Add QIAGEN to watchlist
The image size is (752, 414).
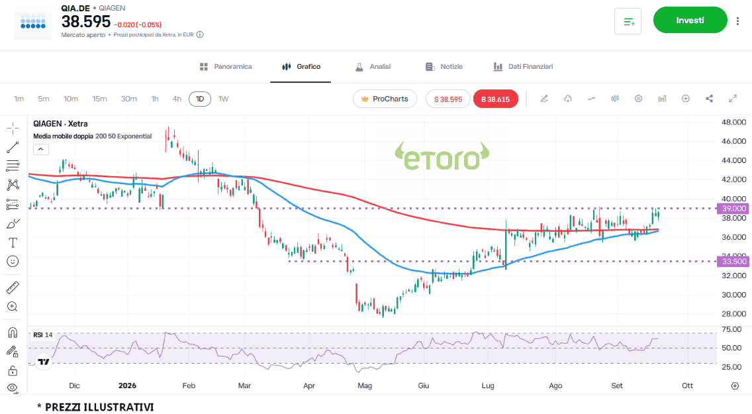628,21
